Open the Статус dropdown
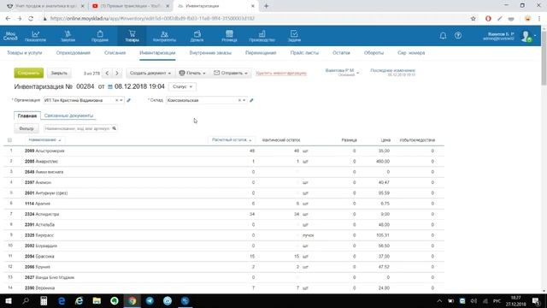 pyautogui.click(x=182, y=86)
